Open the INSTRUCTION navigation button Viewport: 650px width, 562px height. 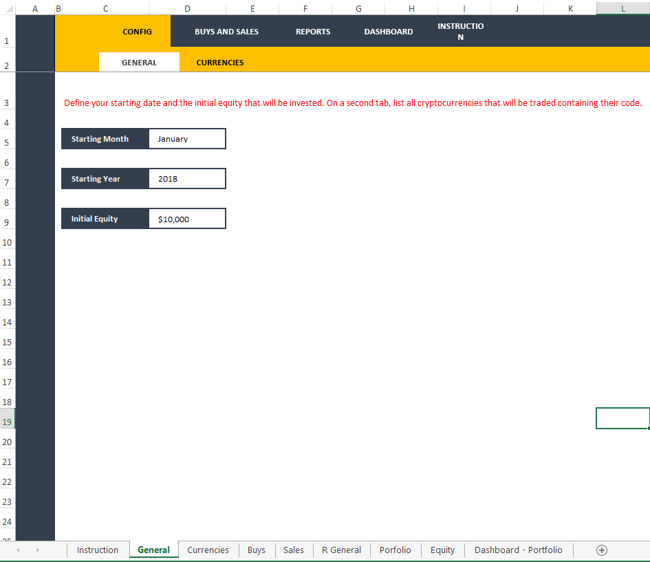click(461, 32)
